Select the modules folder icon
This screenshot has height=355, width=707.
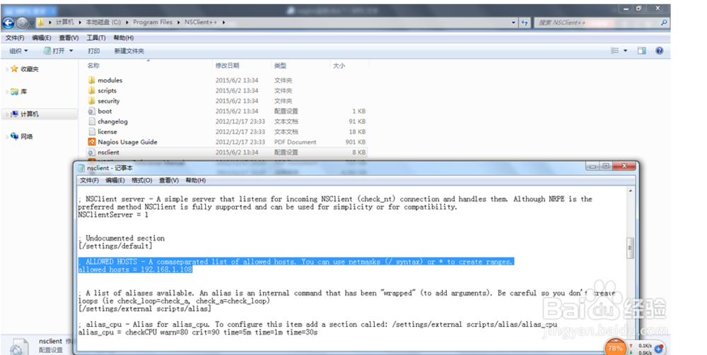click(x=92, y=80)
